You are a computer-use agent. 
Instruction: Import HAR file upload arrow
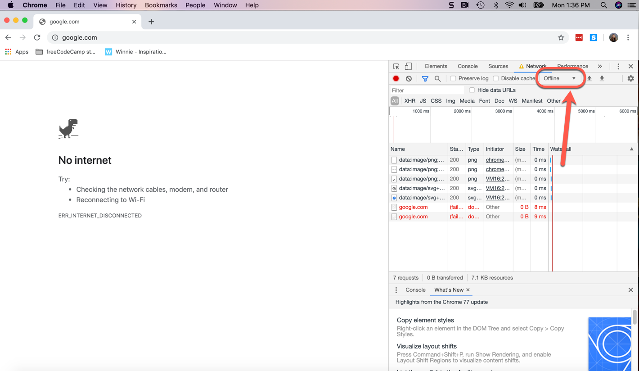pos(589,78)
